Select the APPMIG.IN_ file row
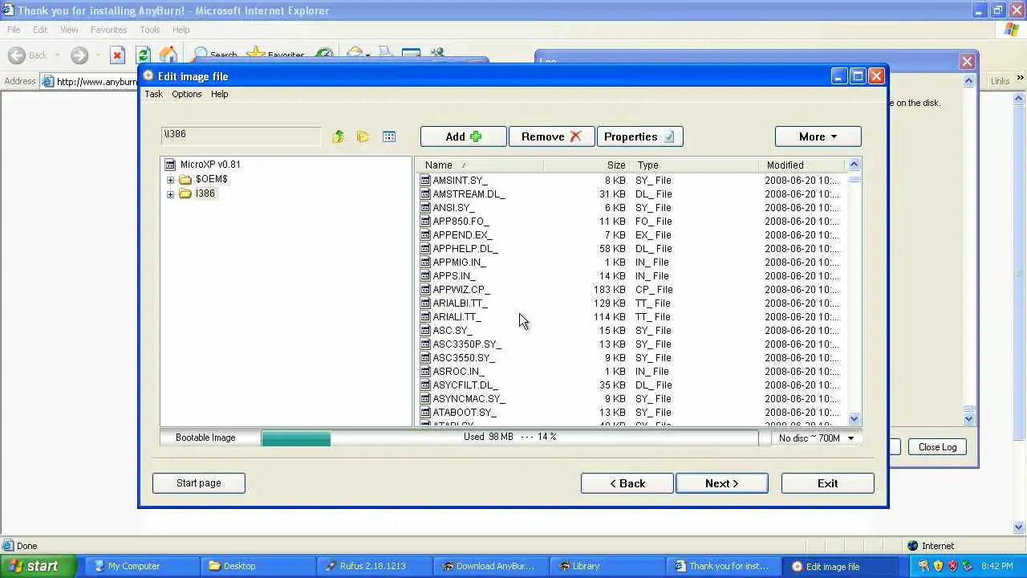 pyautogui.click(x=631, y=263)
